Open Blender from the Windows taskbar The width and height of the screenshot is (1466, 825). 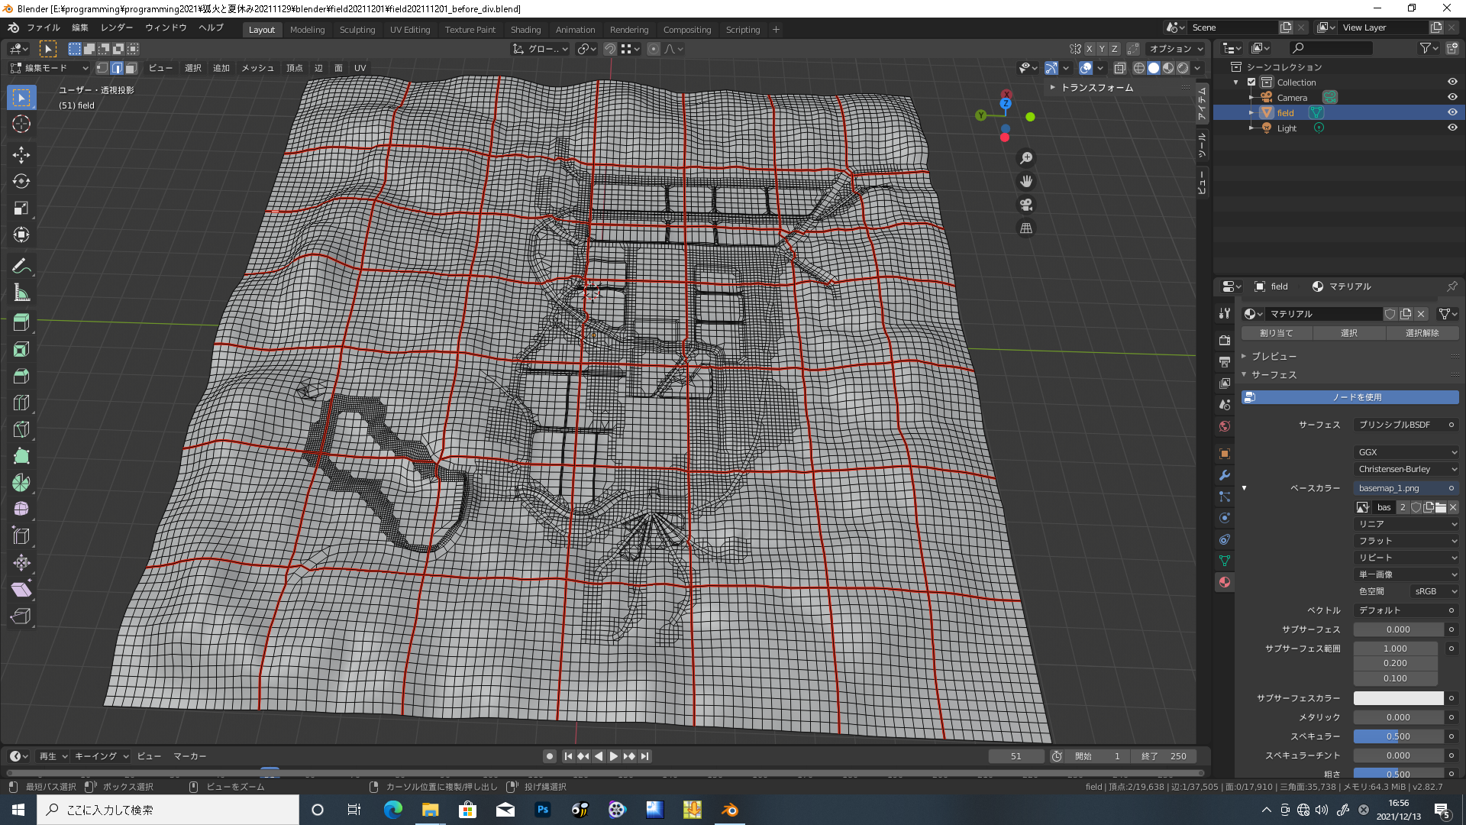click(729, 810)
